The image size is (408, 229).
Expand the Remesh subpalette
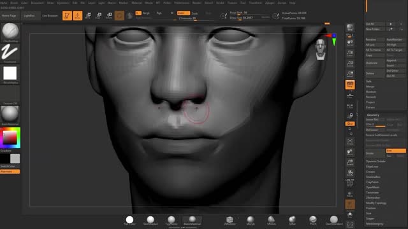[371, 97]
